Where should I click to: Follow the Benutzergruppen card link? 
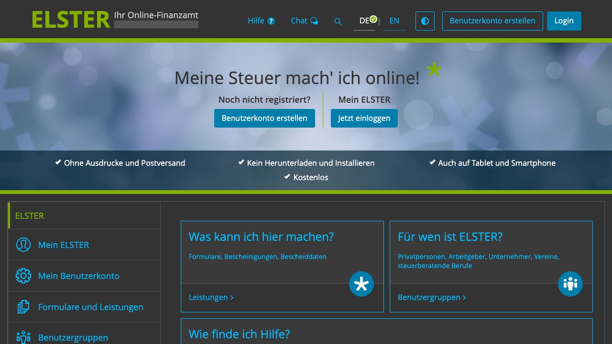(432, 297)
